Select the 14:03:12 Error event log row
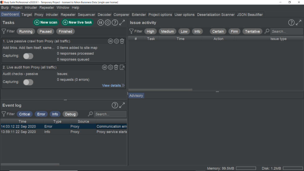The width and height of the screenshot is (304, 171). pos(64,126)
